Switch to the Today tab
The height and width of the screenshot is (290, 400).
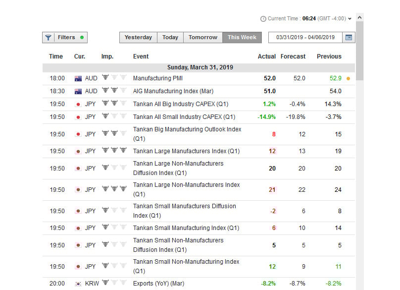click(x=170, y=38)
